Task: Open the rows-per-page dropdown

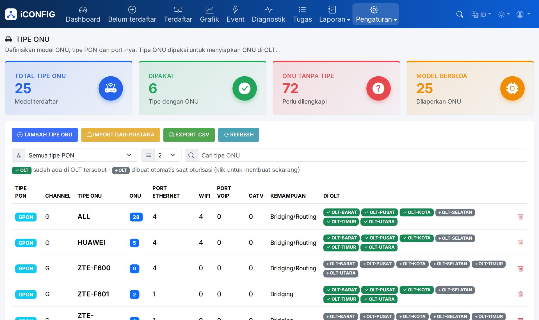Action: 168,155
